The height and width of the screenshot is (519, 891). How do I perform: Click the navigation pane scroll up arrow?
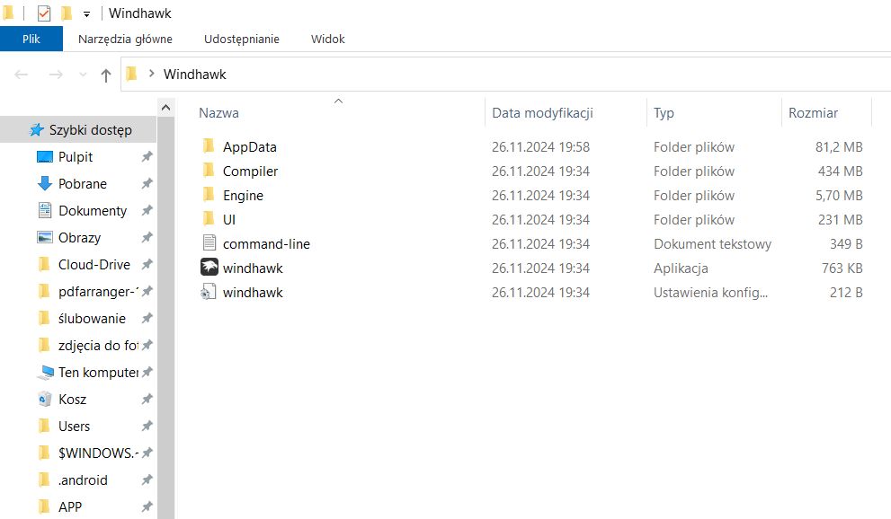166,107
